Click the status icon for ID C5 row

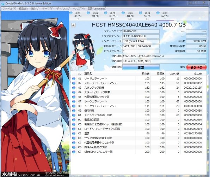(74, 142)
